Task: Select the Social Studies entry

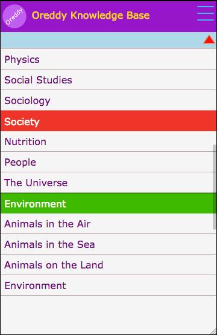Action: 108,80
